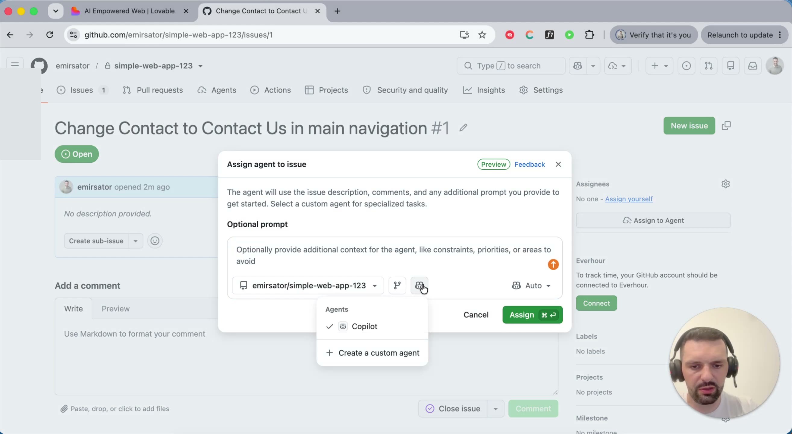The image size is (792, 434).
Task: Copy issue link icon next to New issue
Action: click(726, 126)
